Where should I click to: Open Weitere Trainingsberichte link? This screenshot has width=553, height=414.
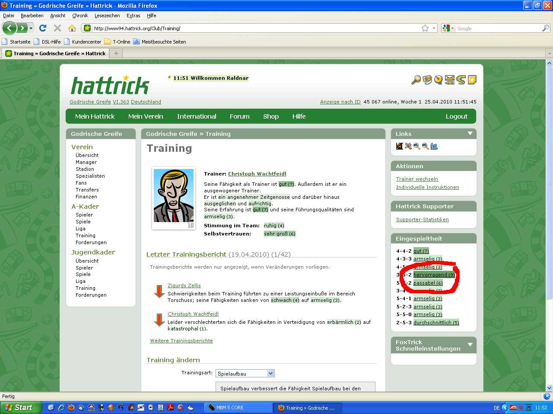181,341
